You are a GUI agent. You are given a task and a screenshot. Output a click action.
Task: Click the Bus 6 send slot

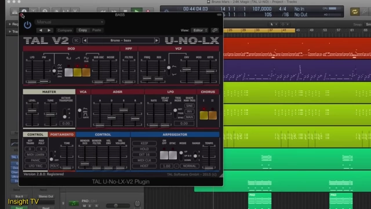tap(19, 196)
